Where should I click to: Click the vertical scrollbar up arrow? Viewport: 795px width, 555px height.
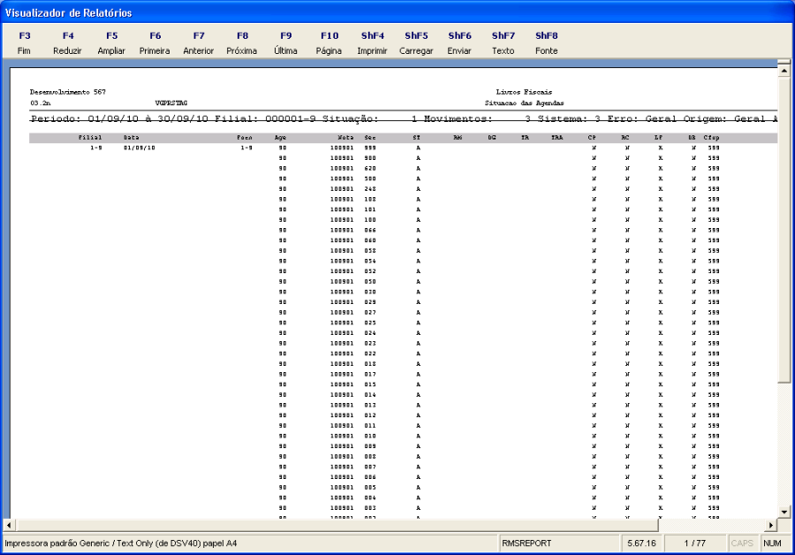(784, 71)
